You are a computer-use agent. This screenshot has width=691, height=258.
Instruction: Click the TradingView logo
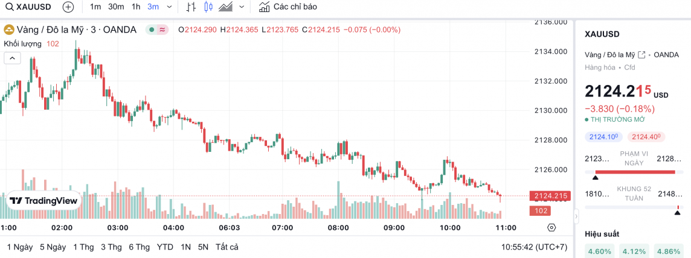43,201
